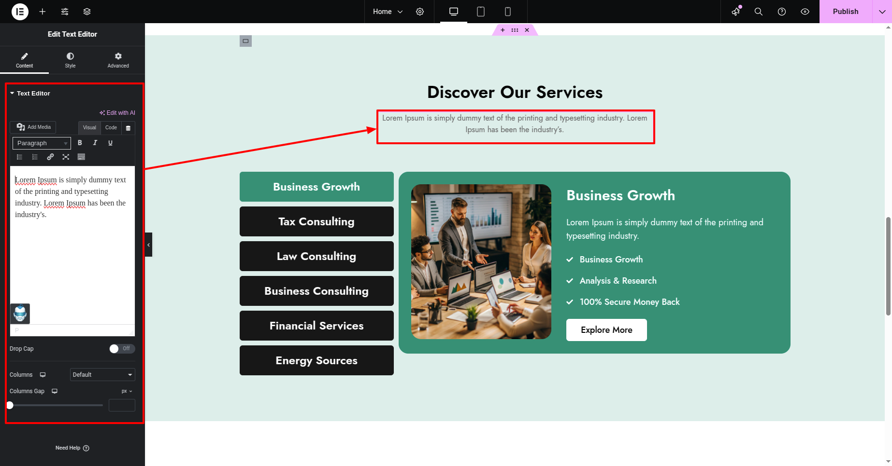The image size is (892, 466).
Task: Switch to the Content tab
Action: 24,60
